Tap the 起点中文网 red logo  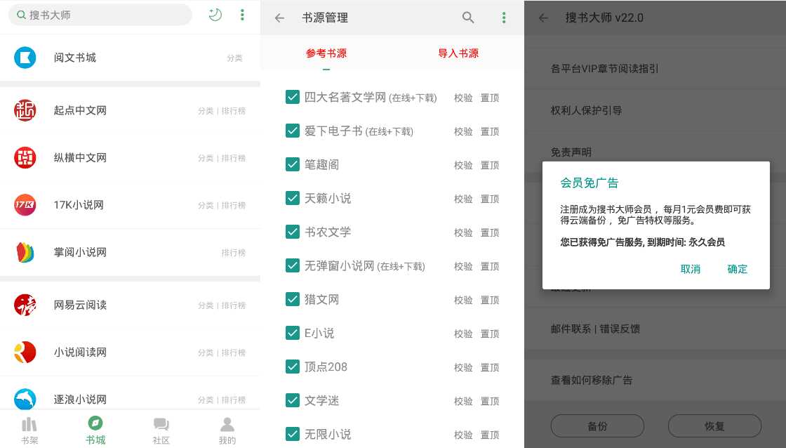click(x=25, y=110)
